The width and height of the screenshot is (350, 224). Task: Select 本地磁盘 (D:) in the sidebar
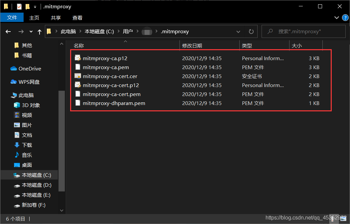pos(32,185)
